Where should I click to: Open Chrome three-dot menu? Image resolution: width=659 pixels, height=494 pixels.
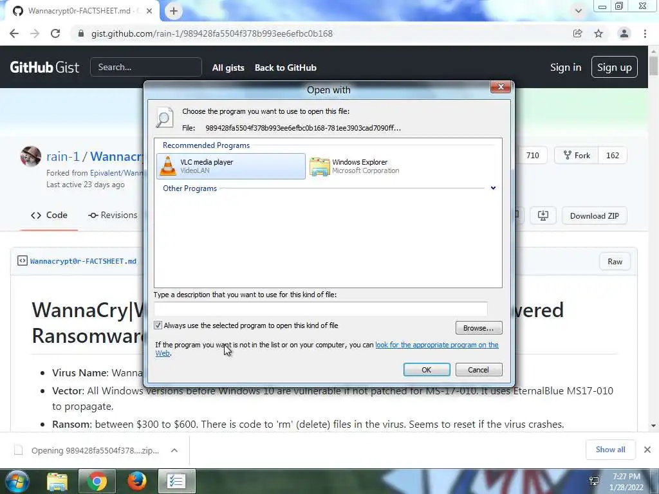click(x=645, y=33)
